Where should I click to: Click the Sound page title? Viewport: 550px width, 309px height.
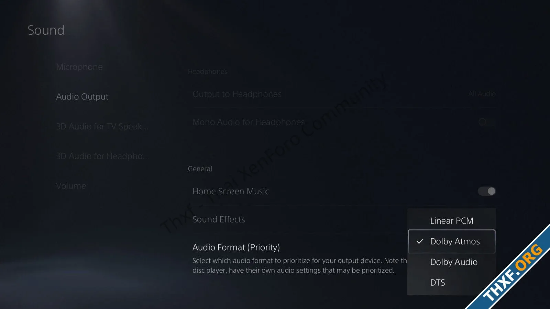pyautogui.click(x=46, y=30)
